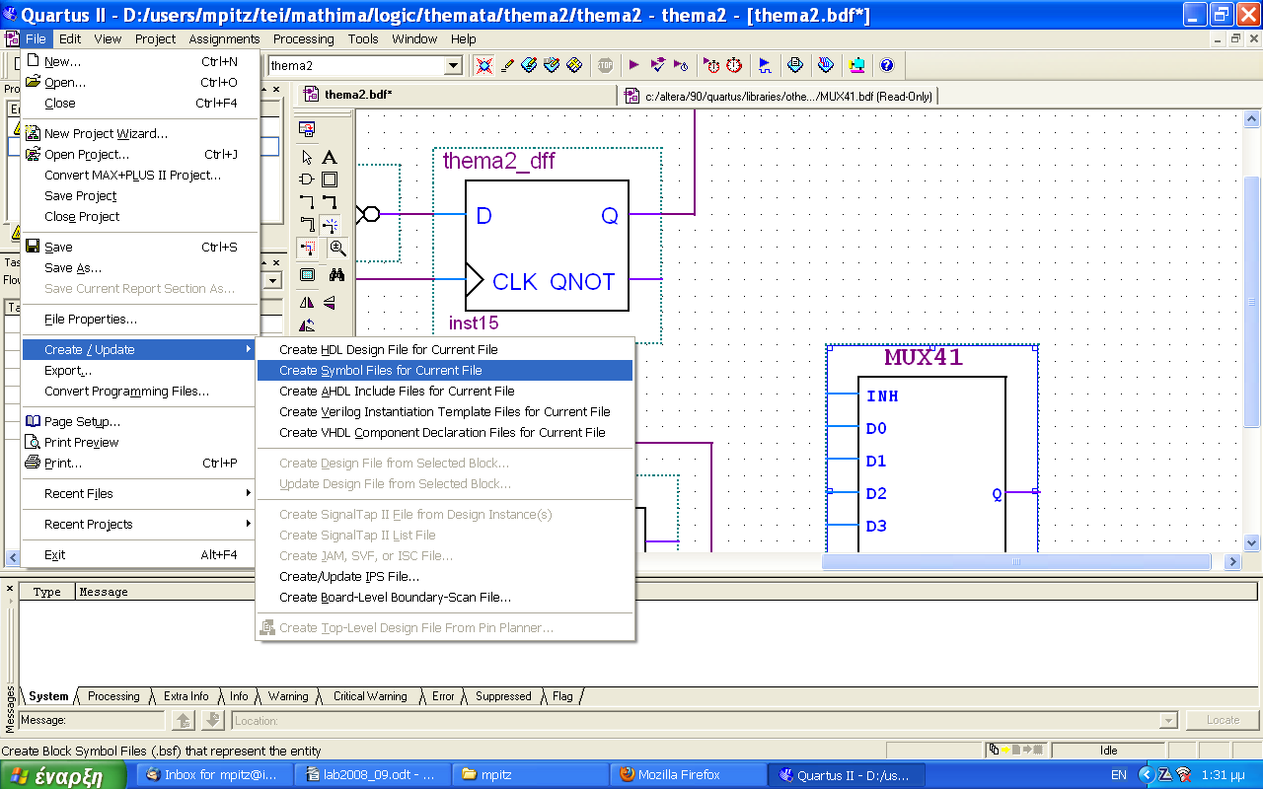The width and height of the screenshot is (1263, 789).
Task: Select the Text tool (letter A)
Action: coord(330,157)
